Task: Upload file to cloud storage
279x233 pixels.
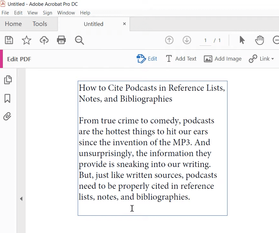Action: point(44,40)
